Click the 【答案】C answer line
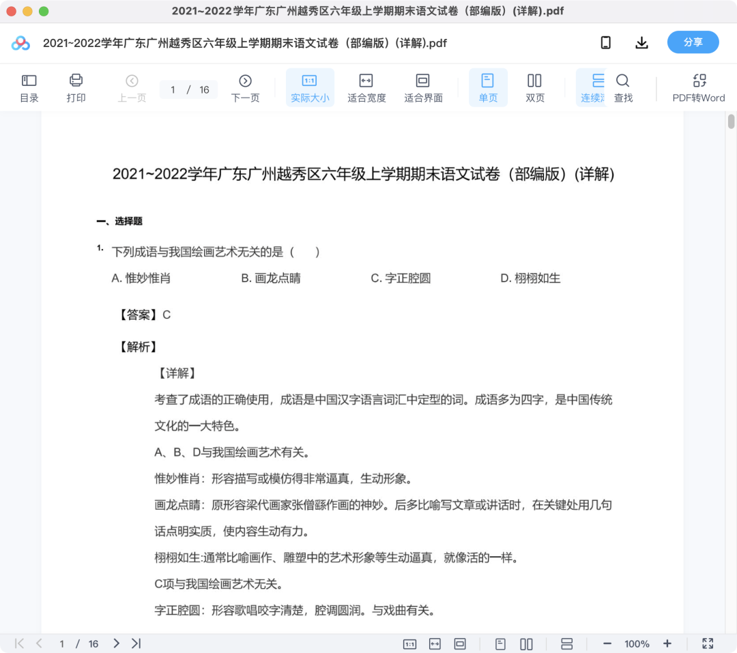The width and height of the screenshot is (737, 653). [x=143, y=315]
